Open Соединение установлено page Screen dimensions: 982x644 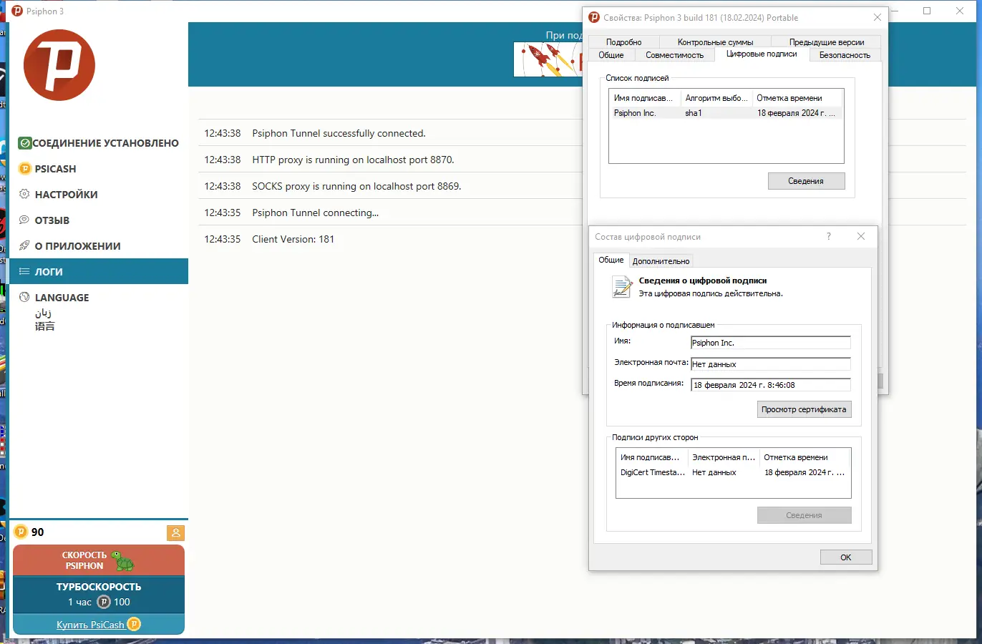pos(99,143)
